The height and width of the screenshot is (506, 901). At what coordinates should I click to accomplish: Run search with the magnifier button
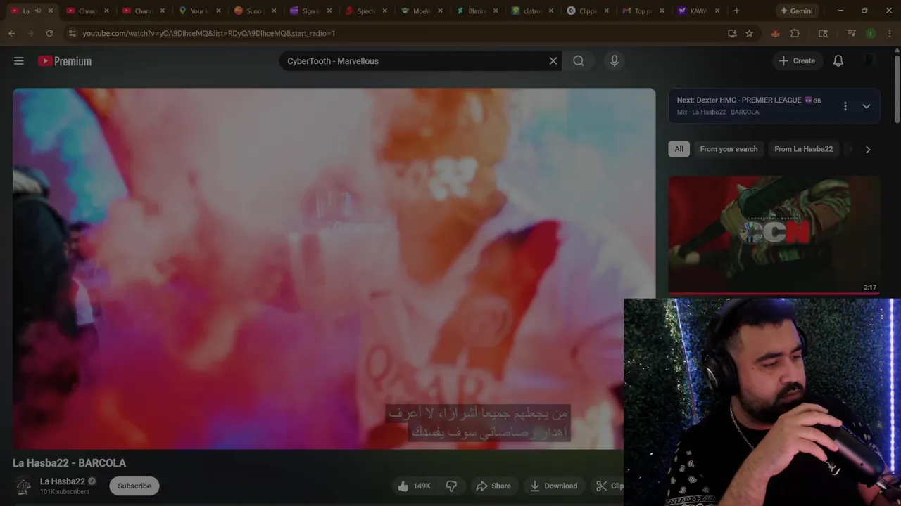click(579, 61)
